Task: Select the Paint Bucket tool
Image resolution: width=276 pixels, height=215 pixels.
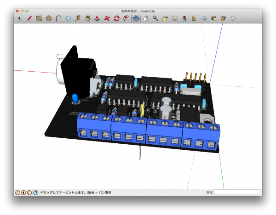Action: (x=87, y=18)
